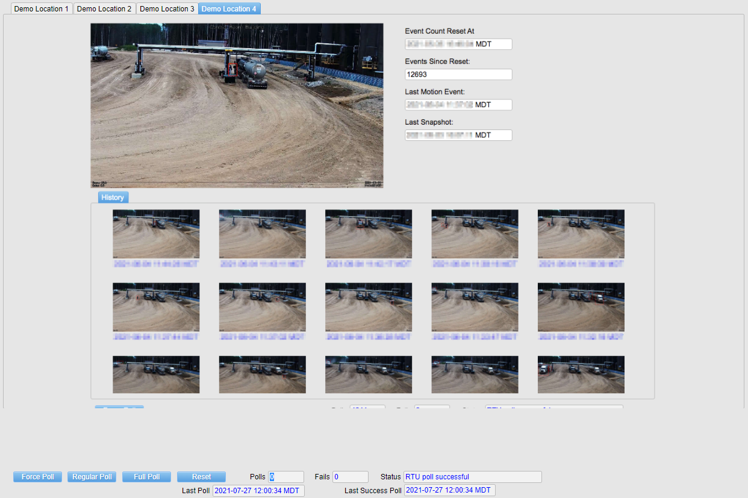Click the Last Snapshot timestamp field
This screenshot has width=748, height=498.
458,135
